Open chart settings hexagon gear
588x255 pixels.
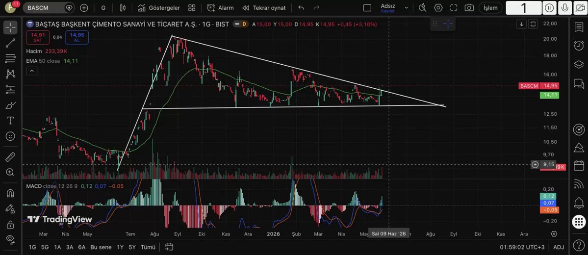pos(438,8)
